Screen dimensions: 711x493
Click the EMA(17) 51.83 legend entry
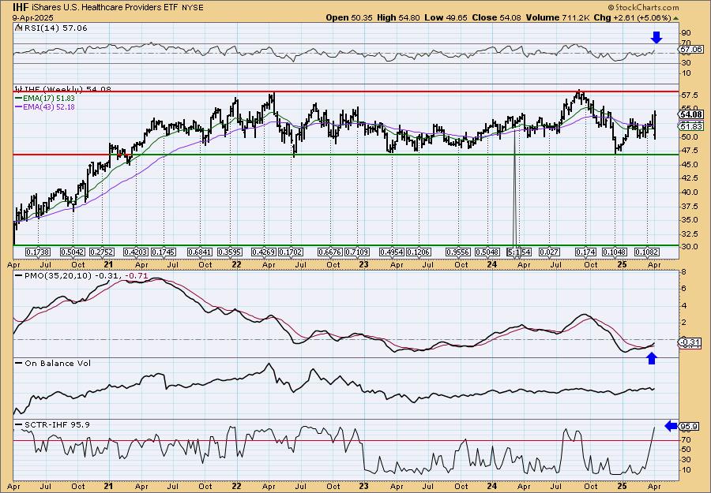click(45, 99)
